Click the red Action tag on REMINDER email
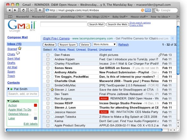This screenshot has height=140, width=187. point(104,99)
